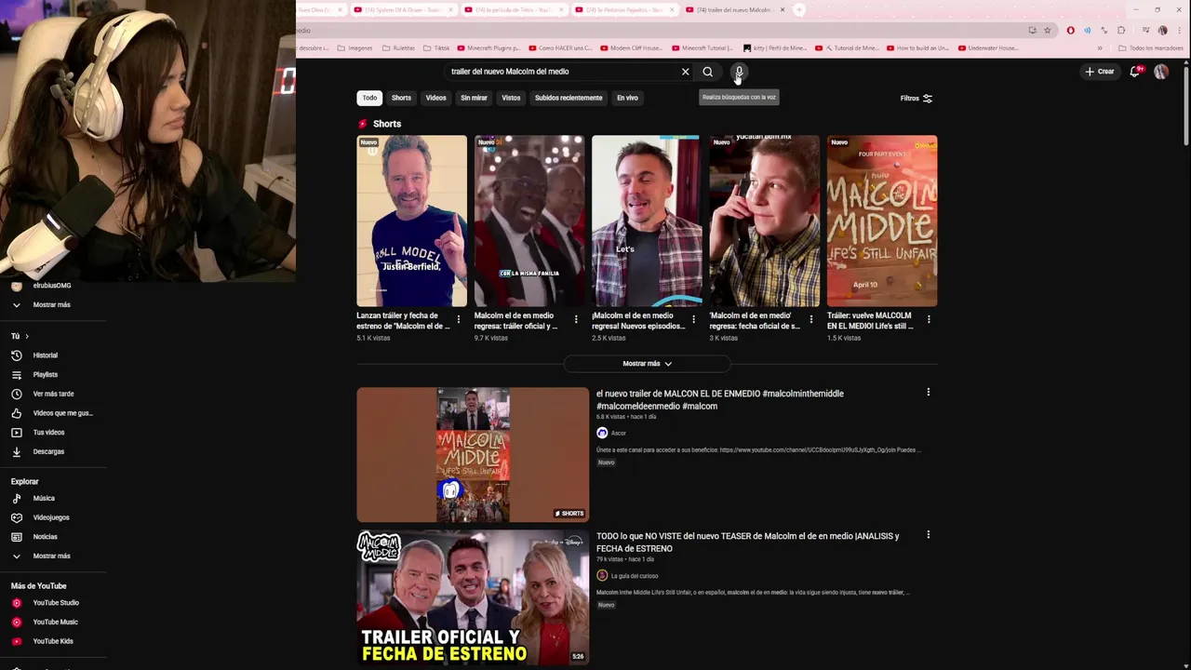Screen dimensions: 1191x670
Task: Open Short 'Malcolm el de en medio regresa: fecha oficial'
Action: pyautogui.click(x=764, y=221)
